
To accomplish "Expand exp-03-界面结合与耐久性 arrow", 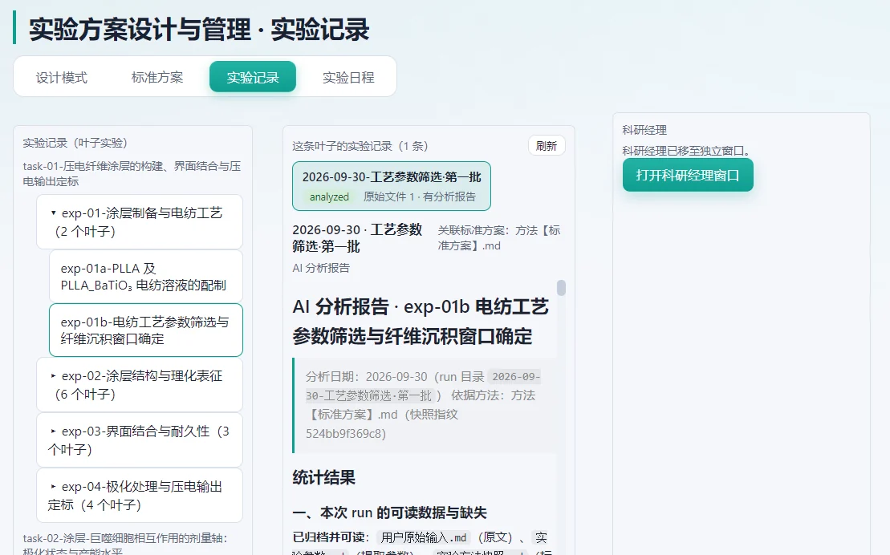I will (x=53, y=431).
